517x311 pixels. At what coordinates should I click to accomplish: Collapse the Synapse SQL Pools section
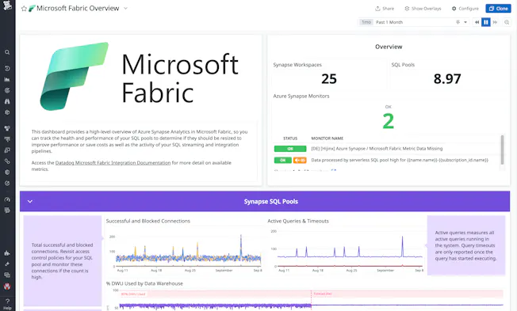pos(30,202)
